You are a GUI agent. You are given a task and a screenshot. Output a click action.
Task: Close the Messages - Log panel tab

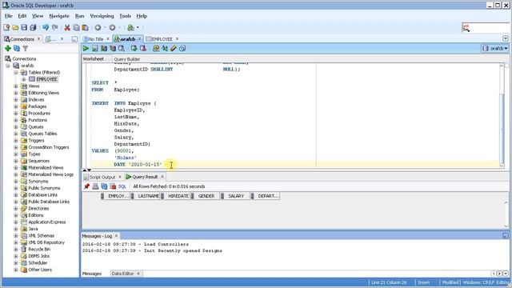coord(116,235)
